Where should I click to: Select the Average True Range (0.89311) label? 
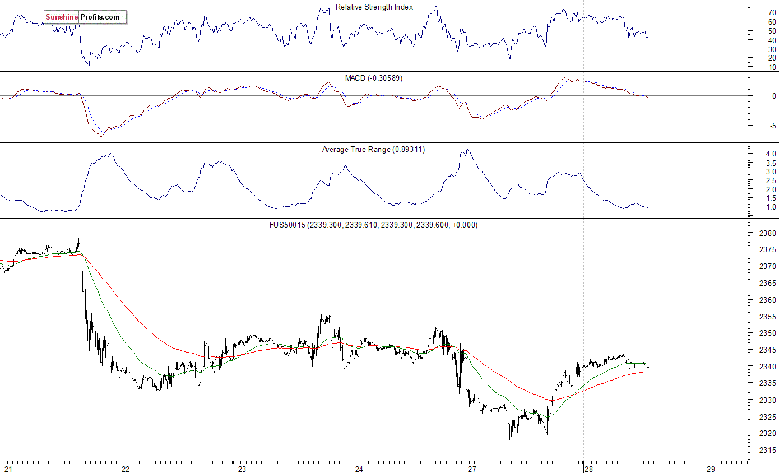click(373, 149)
